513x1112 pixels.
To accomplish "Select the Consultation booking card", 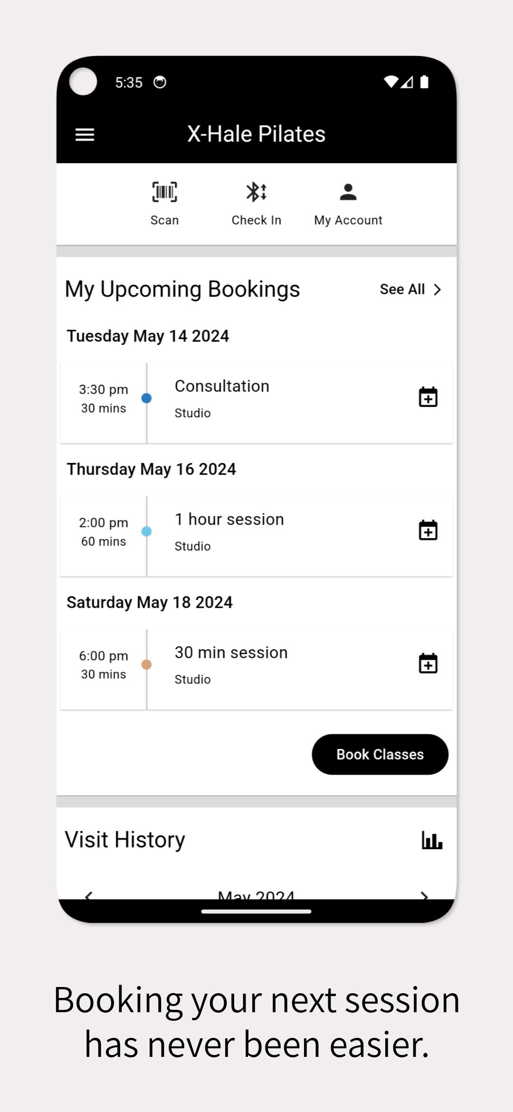I will click(256, 403).
